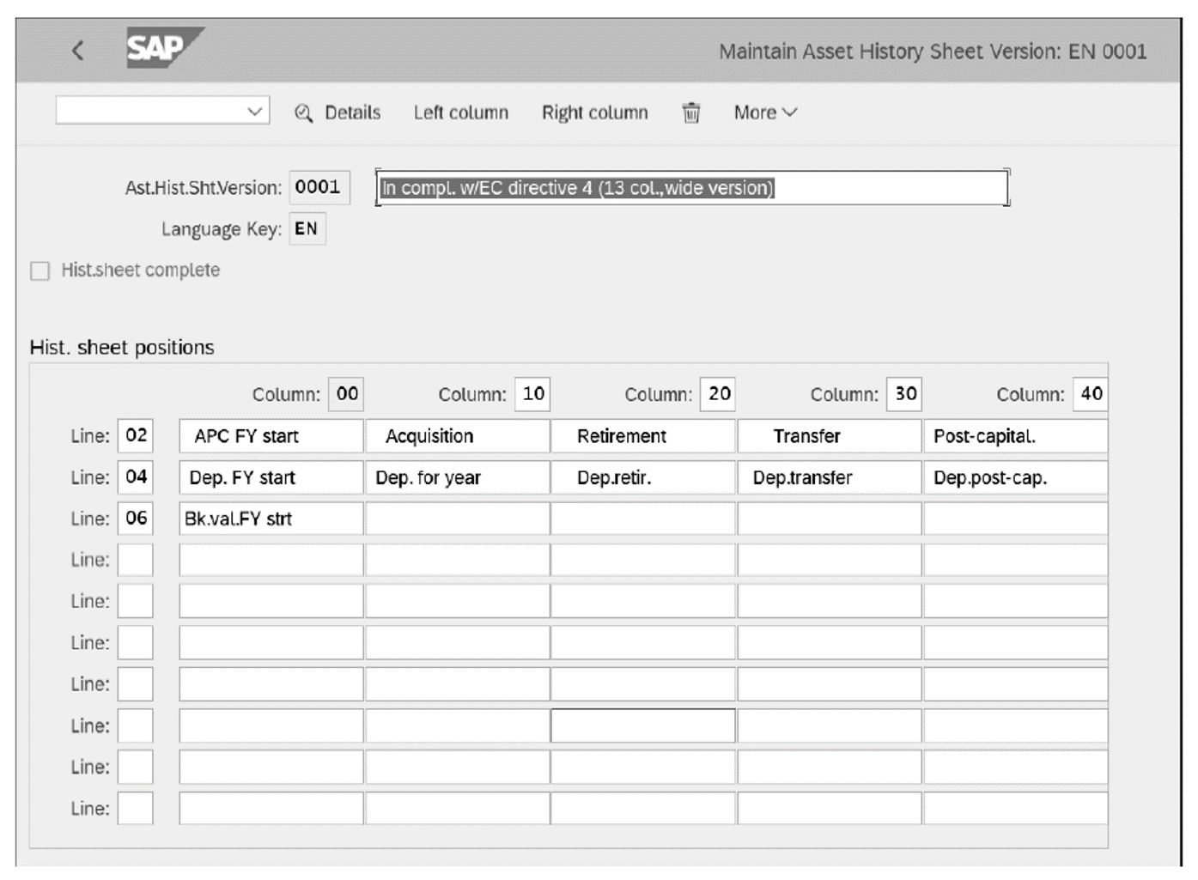Enable the Hist.sheet complete checkbox

[x=39, y=270]
